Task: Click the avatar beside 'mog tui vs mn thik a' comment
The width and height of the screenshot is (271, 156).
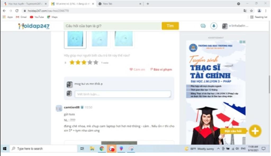Action: (x=70, y=84)
